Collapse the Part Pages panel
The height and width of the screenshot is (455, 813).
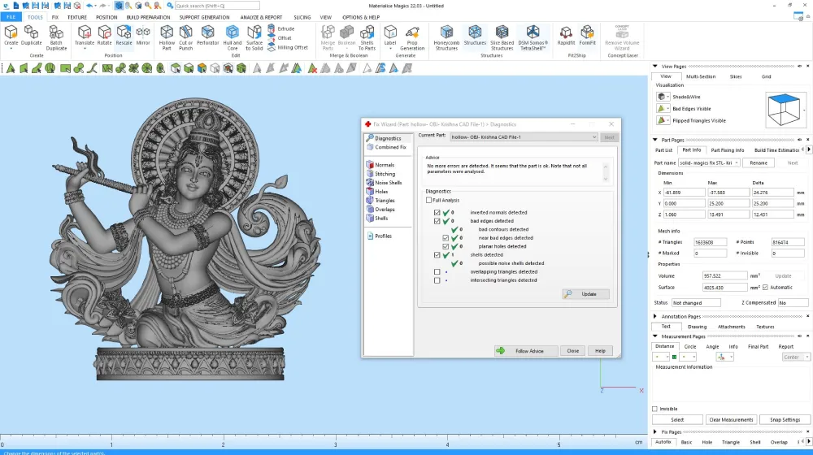654,140
